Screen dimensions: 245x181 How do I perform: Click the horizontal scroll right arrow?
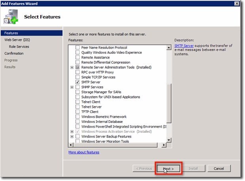click(164, 145)
